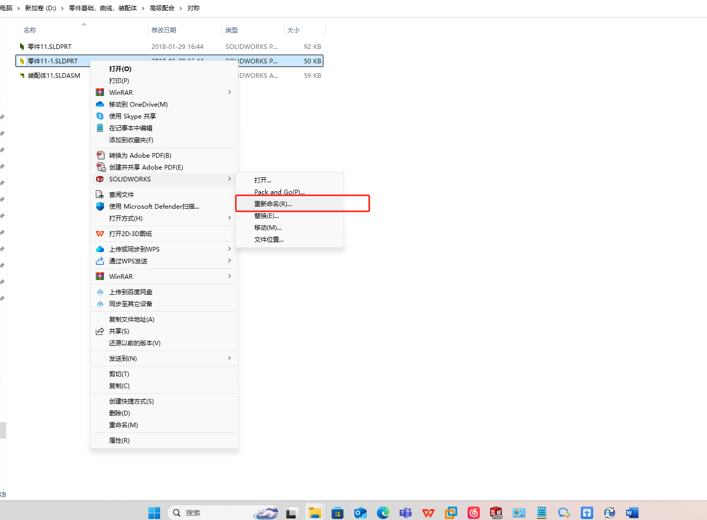Go to 零件基础，曲线，装配体 breadcrumb folder
The height and width of the screenshot is (520, 707).
[x=103, y=8]
